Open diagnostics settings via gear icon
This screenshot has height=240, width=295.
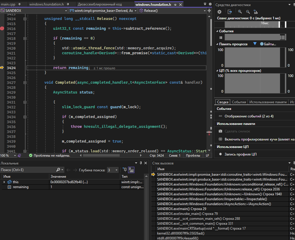pyautogui.click(x=219, y=12)
